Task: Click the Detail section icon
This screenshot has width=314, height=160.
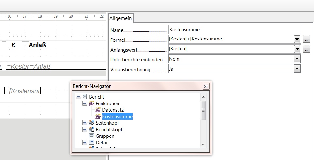Action: click(91, 143)
